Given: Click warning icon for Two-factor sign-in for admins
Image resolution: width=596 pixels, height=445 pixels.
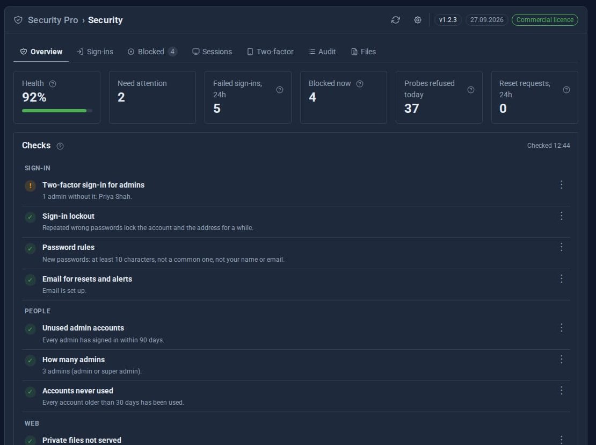Looking at the screenshot, I should [x=31, y=185].
